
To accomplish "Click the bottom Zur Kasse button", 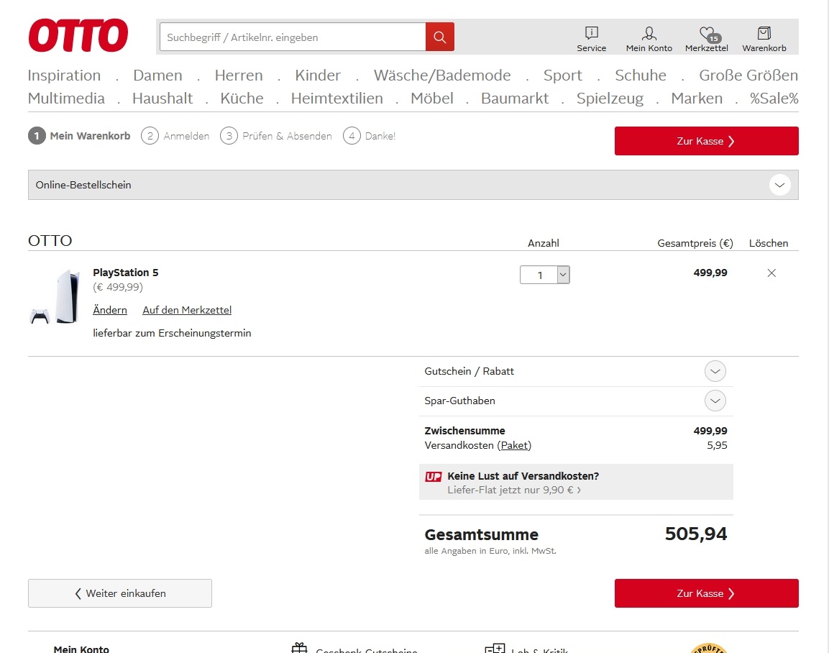I will (706, 593).
